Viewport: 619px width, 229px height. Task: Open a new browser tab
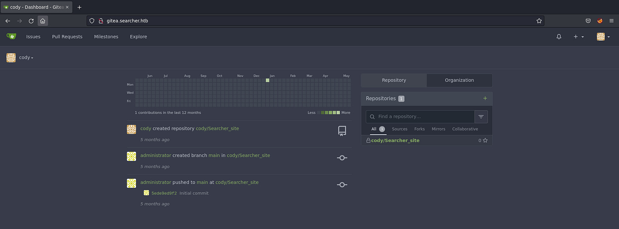(79, 7)
